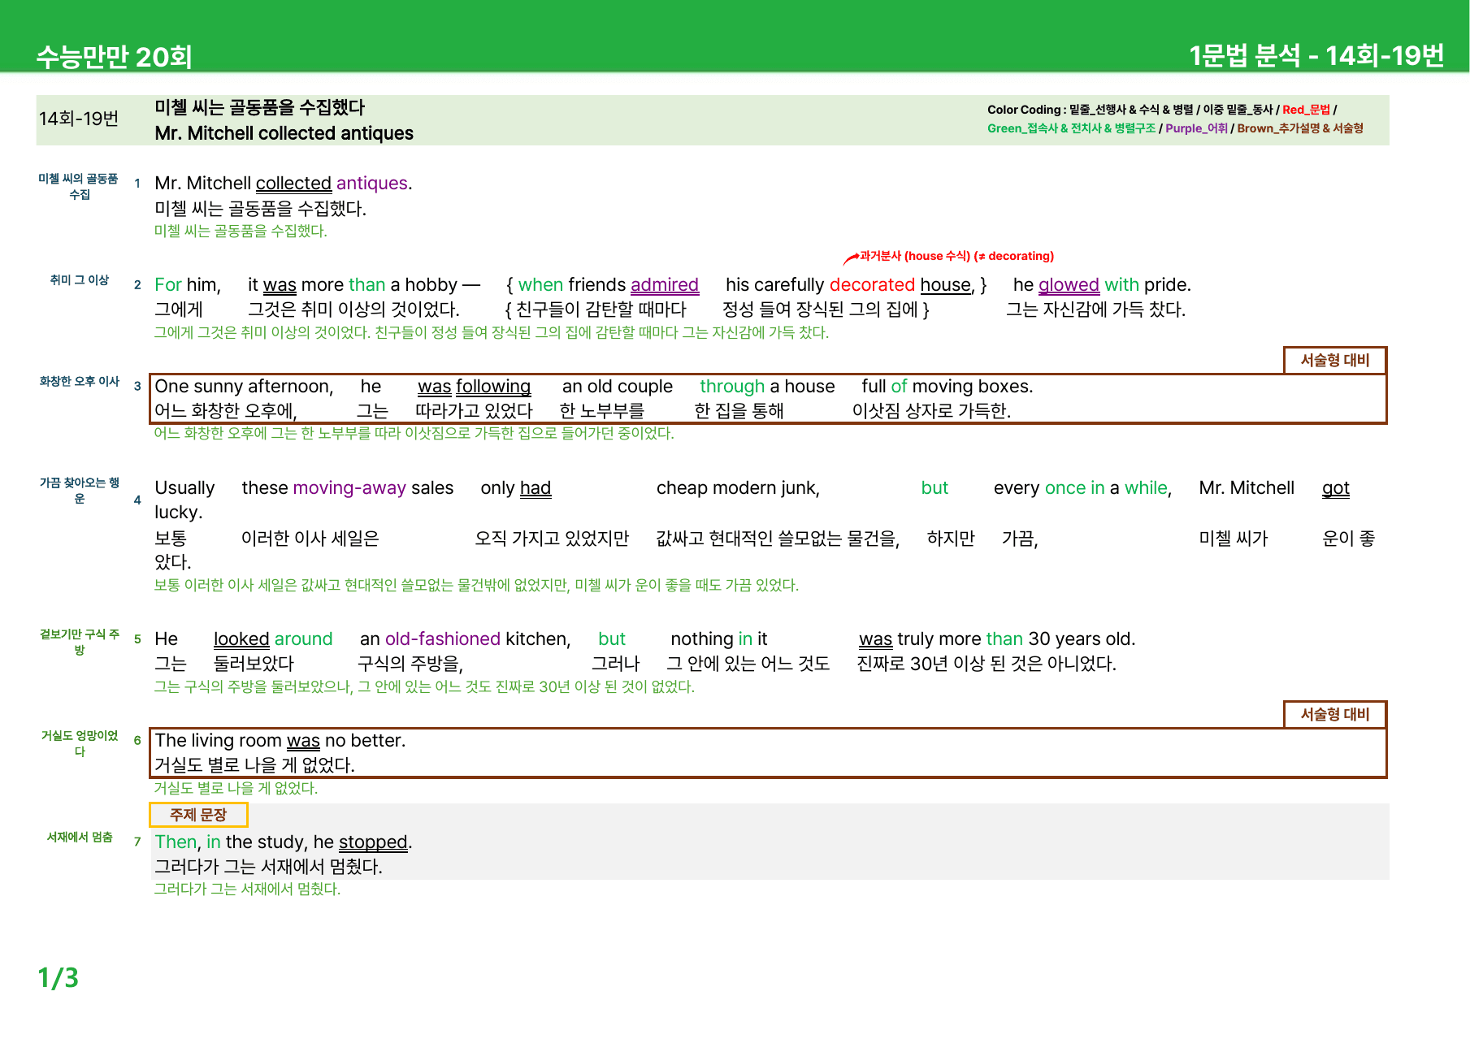Image resolution: width=1470 pixels, height=1039 pixels.
Task: Click the 'Color Coding' legend label
Action: (1024, 110)
